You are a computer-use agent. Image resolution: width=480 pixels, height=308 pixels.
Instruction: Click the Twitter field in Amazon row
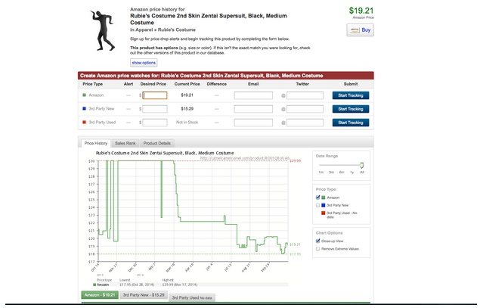[305, 95]
